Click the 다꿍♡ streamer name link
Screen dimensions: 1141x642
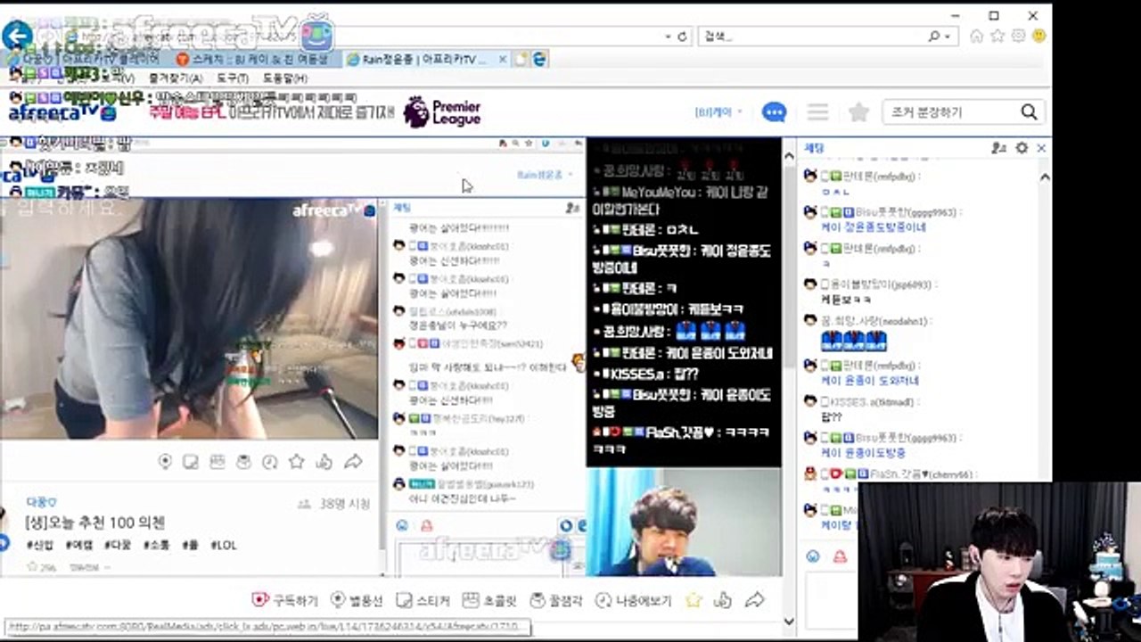pyautogui.click(x=42, y=502)
